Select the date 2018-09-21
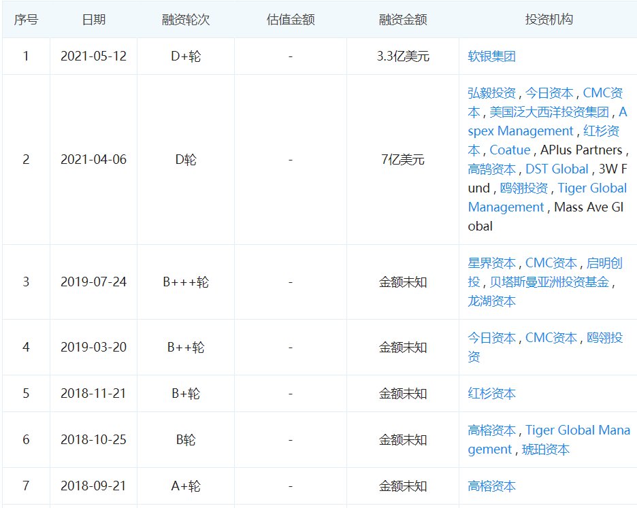This screenshot has height=508, width=637. pos(94,486)
